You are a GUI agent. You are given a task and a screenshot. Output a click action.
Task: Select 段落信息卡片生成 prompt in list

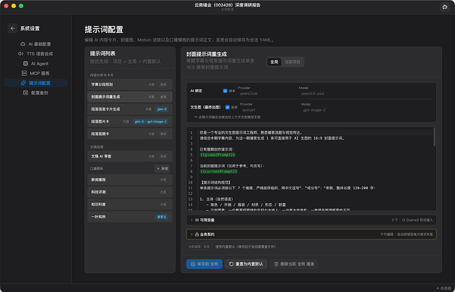pos(130,109)
